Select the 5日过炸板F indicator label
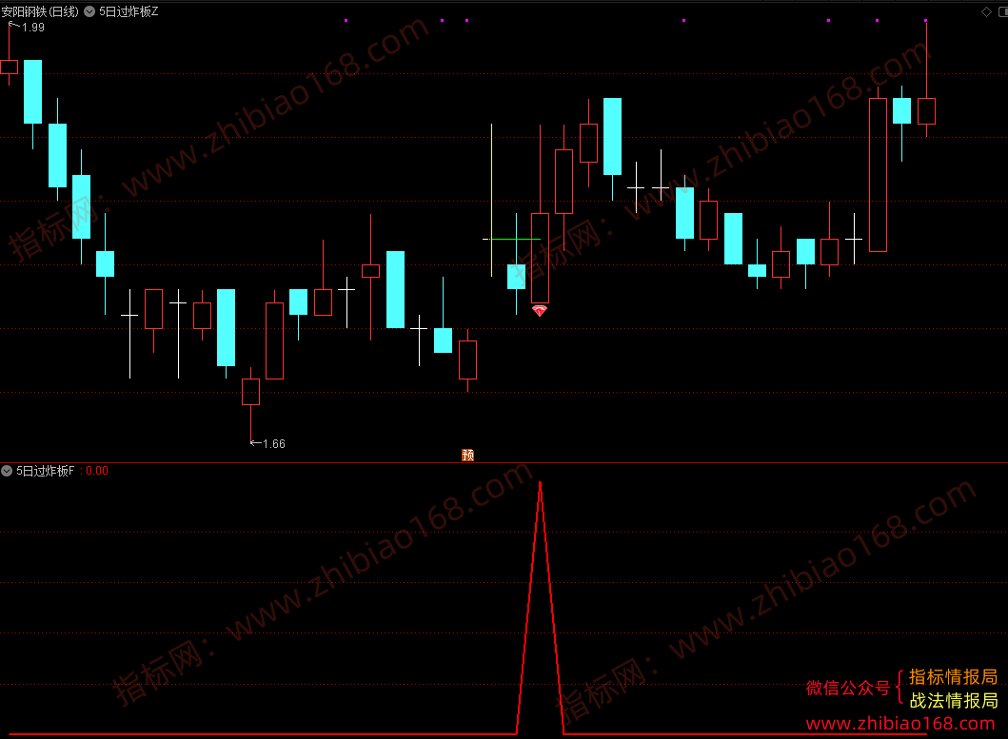Image resolution: width=1008 pixels, height=739 pixels. tap(45, 471)
